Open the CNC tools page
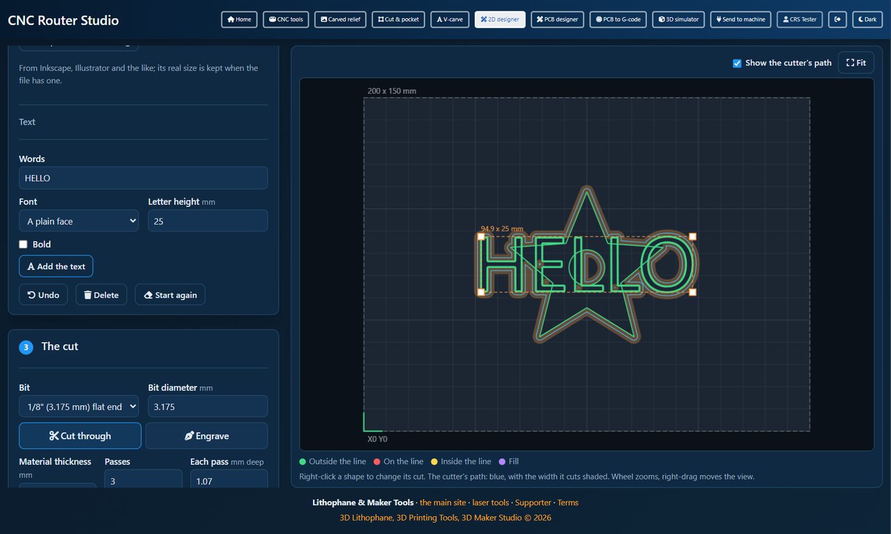 pyautogui.click(x=286, y=20)
